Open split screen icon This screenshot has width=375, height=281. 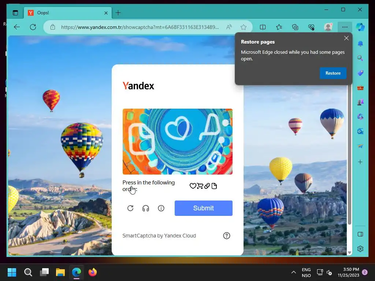(263, 27)
